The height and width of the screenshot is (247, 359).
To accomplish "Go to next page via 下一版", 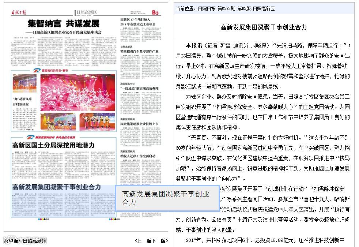I will click(x=158, y=241).
